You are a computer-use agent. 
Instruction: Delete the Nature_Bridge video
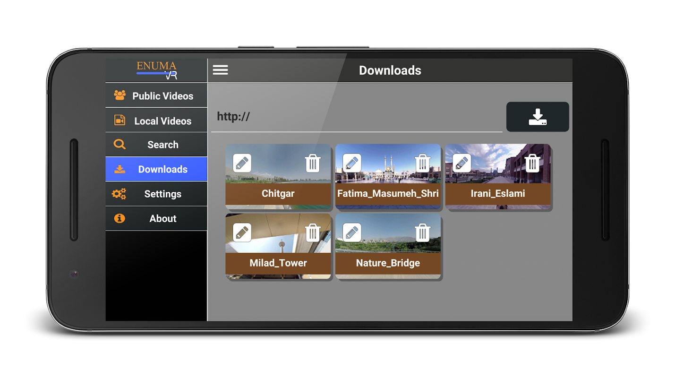[x=422, y=232]
